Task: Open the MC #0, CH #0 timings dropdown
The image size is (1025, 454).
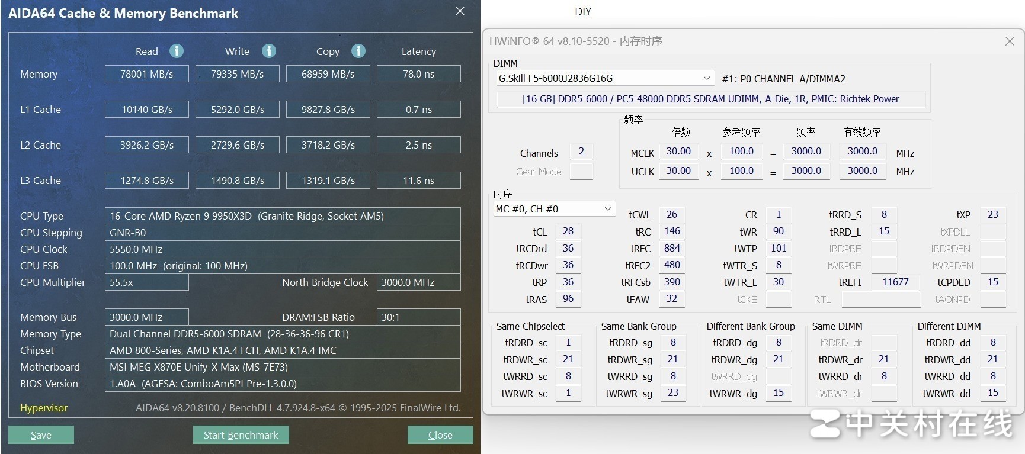Action: pos(555,209)
